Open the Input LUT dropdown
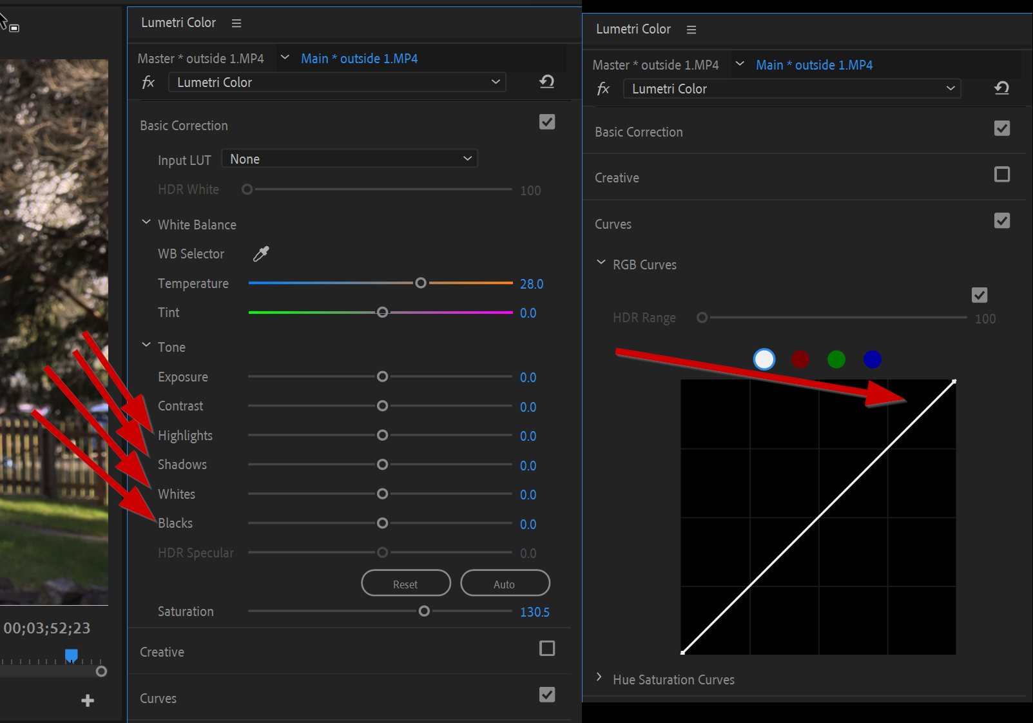Image resolution: width=1033 pixels, height=723 pixels. (349, 158)
